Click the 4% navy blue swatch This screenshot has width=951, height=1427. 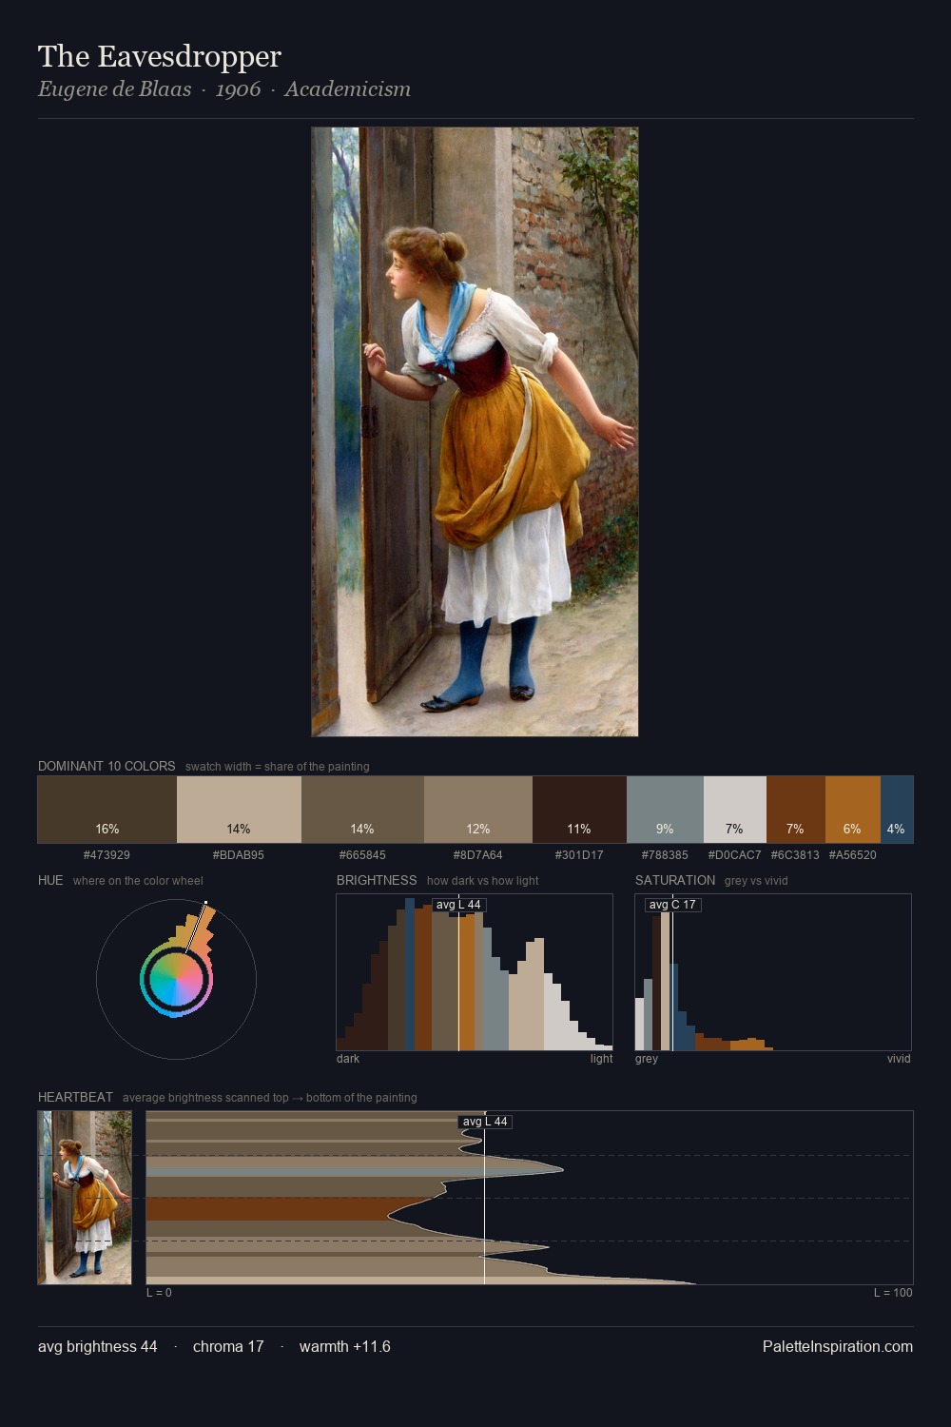click(897, 810)
